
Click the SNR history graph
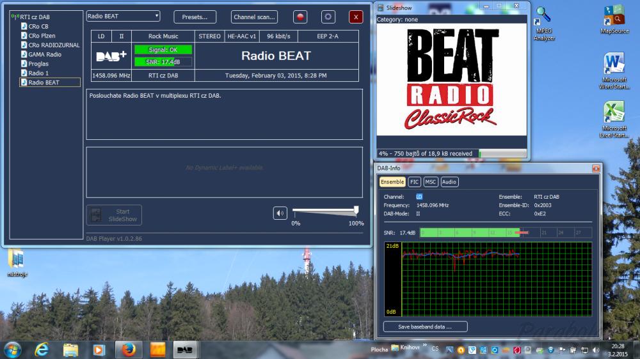(488, 279)
